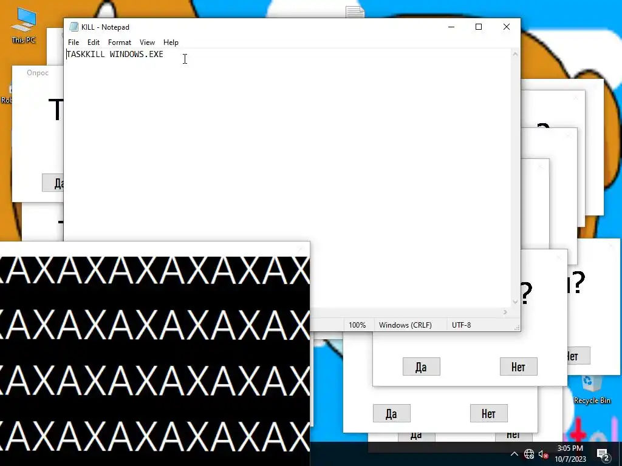
Task: Click the partly hidden Да in Опрос dialog
Action: pos(53,183)
